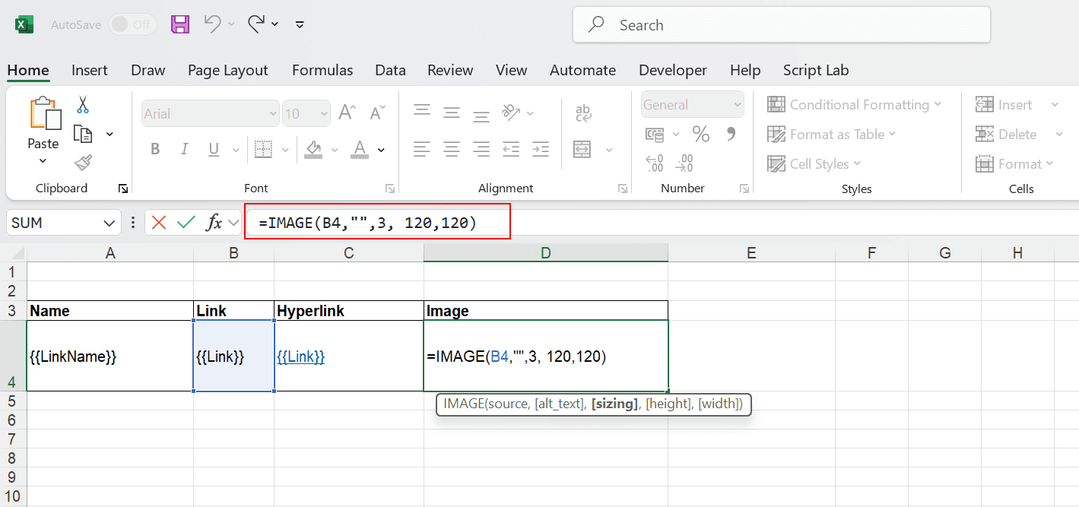Open the Developer tab

pos(673,70)
